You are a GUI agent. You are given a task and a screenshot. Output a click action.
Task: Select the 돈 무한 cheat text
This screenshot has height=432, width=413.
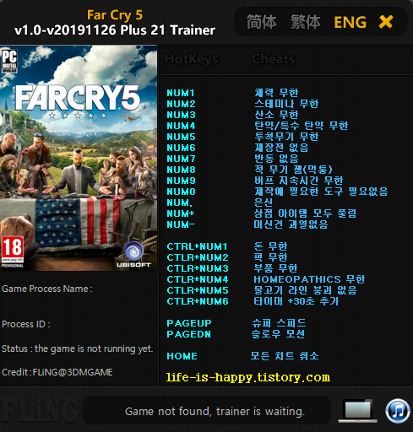click(270, 246)
